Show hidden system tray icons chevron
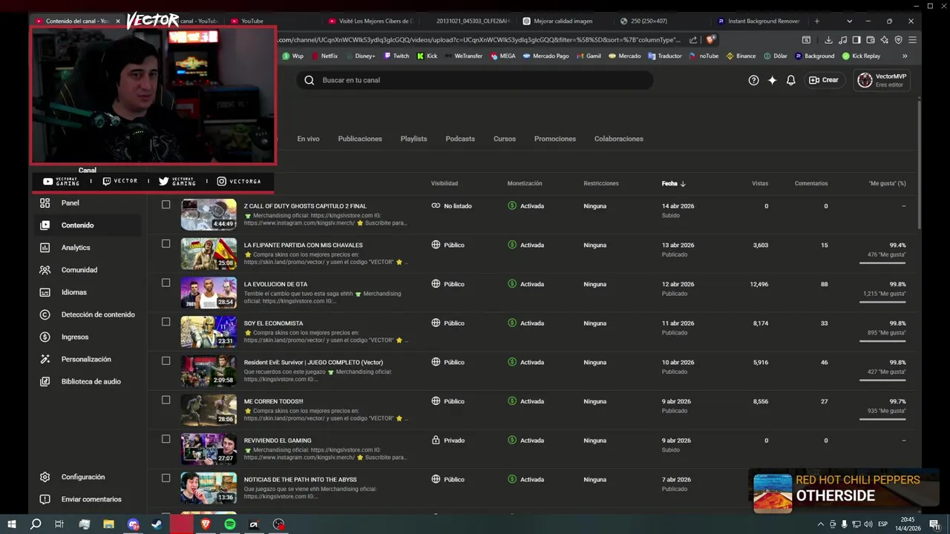Image resolution: width=950 pixels, height=534 pixels. pos(820,524)
